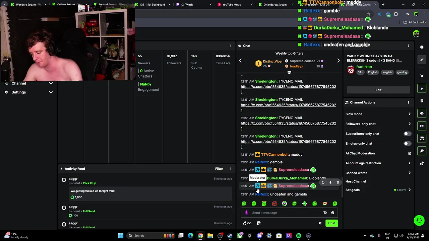Bookmark this page with the star icon
Screen dimensions: 429x241
click(369, 14)
